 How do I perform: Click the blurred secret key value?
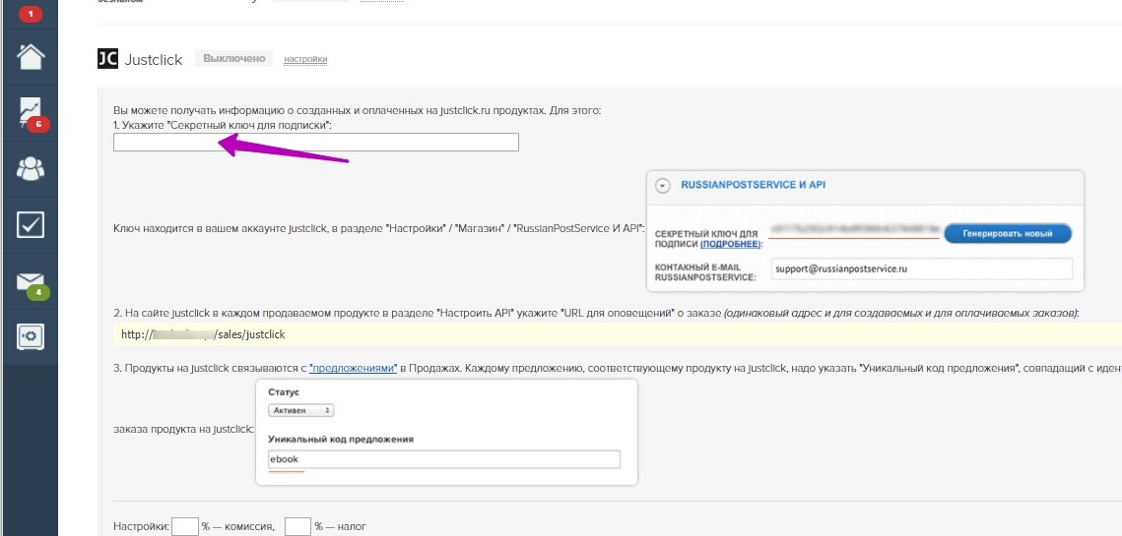[x=853, y=229]
